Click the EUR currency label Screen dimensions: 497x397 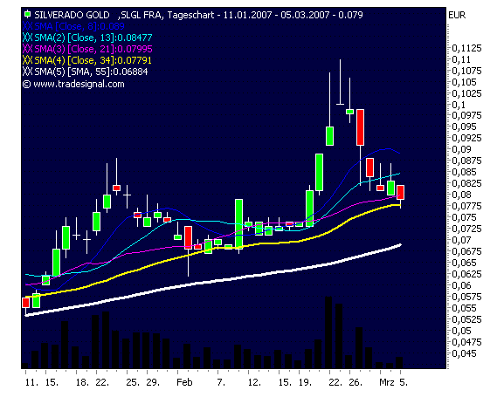[457, 15]
